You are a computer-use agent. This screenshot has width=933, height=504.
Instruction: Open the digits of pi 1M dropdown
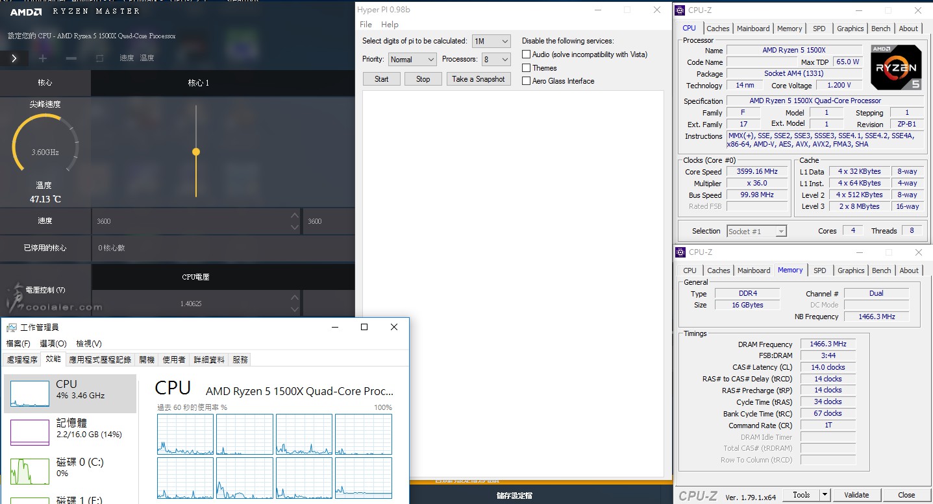click(x=491, y=41)
